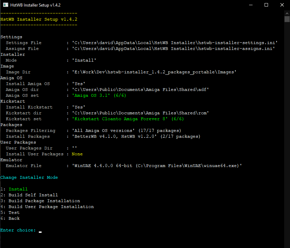Click option '4: Build User Package Installation'

[47, 207]
